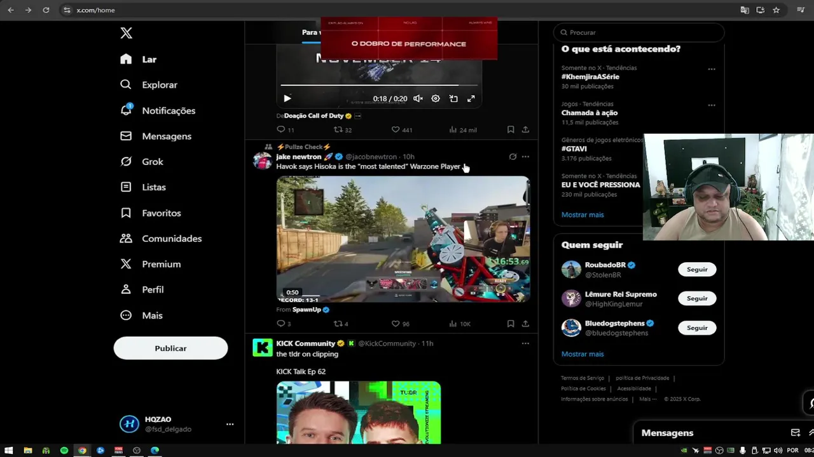Click the X logo in the sidebar
The image size is (814, 457).
coord(126,34)
